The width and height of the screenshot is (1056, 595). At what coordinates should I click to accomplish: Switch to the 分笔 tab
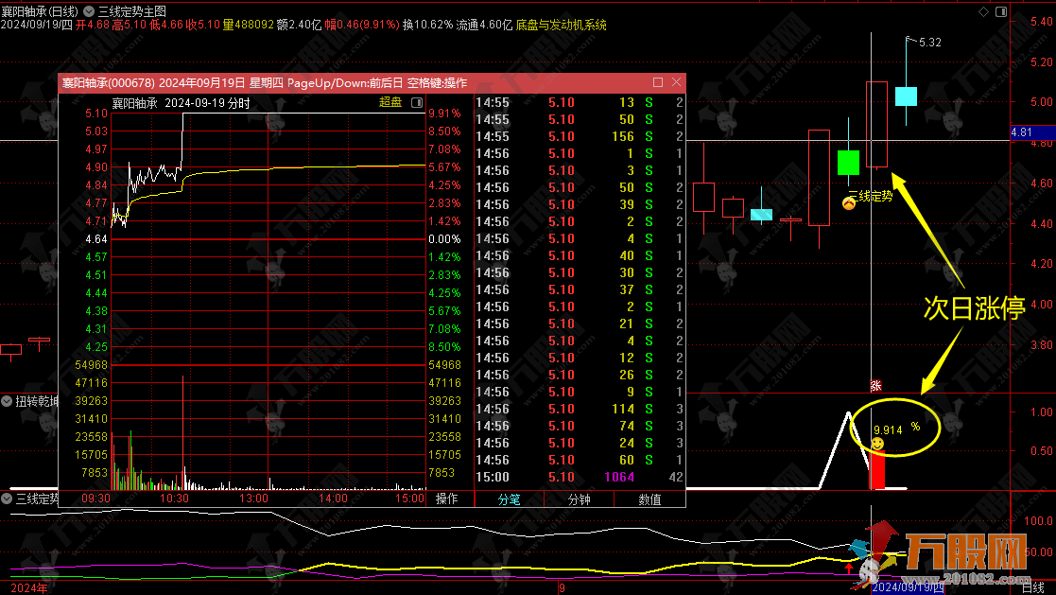[509, 499]
